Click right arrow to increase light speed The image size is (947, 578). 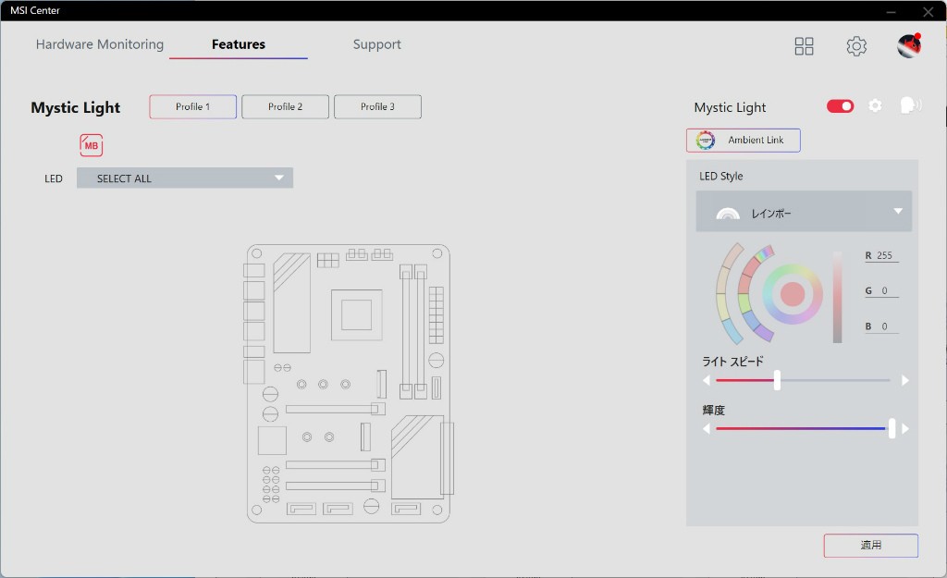[905, 380]
